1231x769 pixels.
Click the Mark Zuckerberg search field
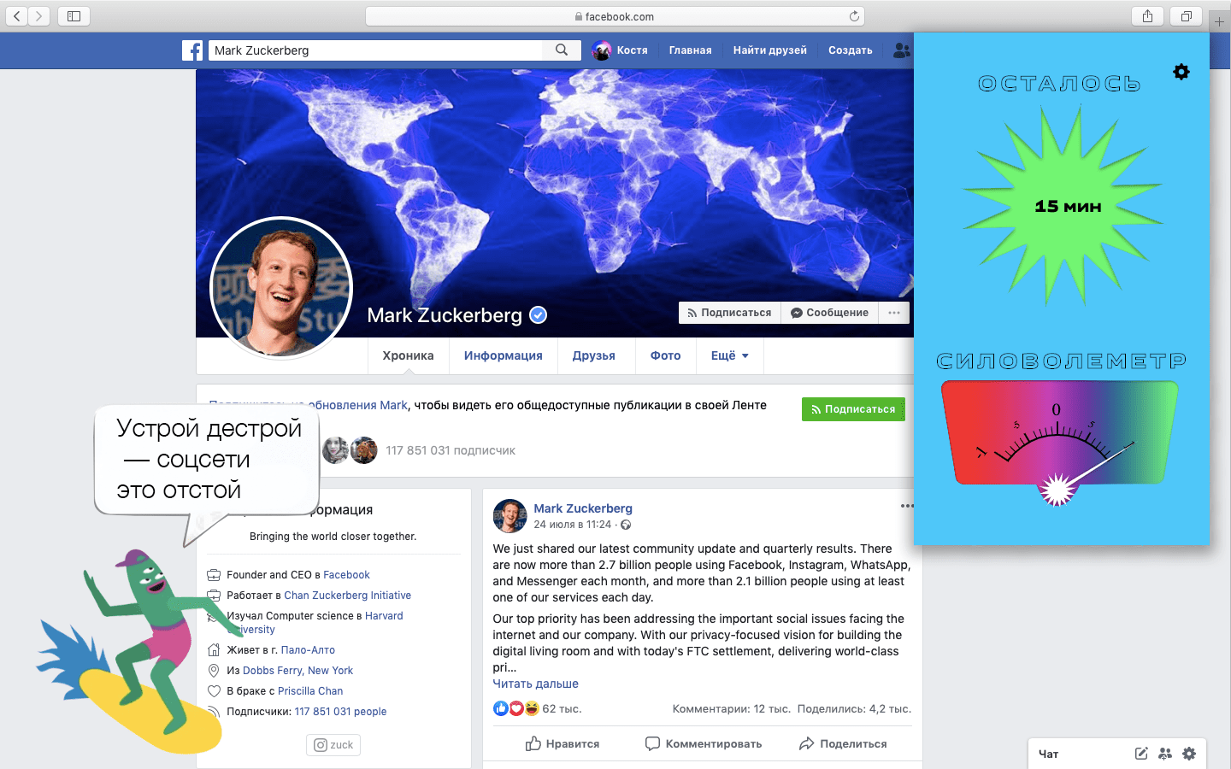coord(375,50)
